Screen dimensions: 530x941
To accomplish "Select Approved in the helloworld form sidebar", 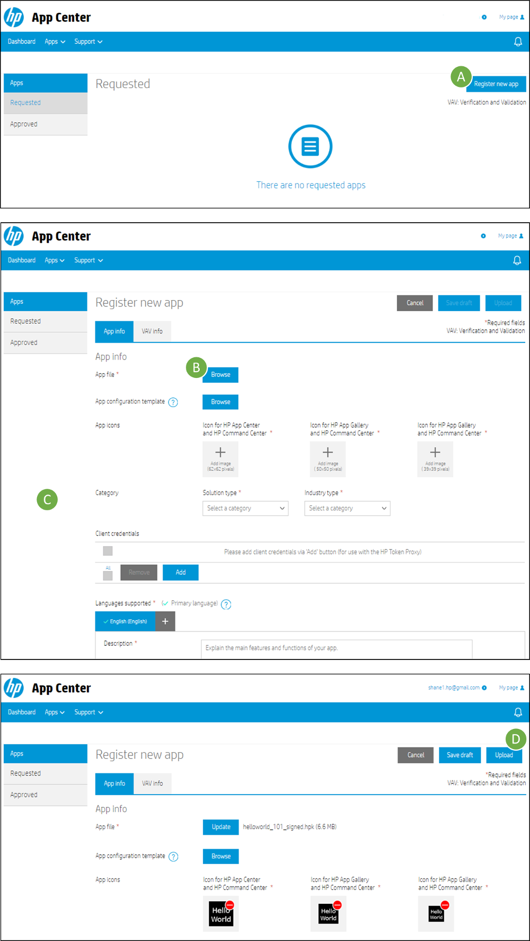I will (46, 795).
